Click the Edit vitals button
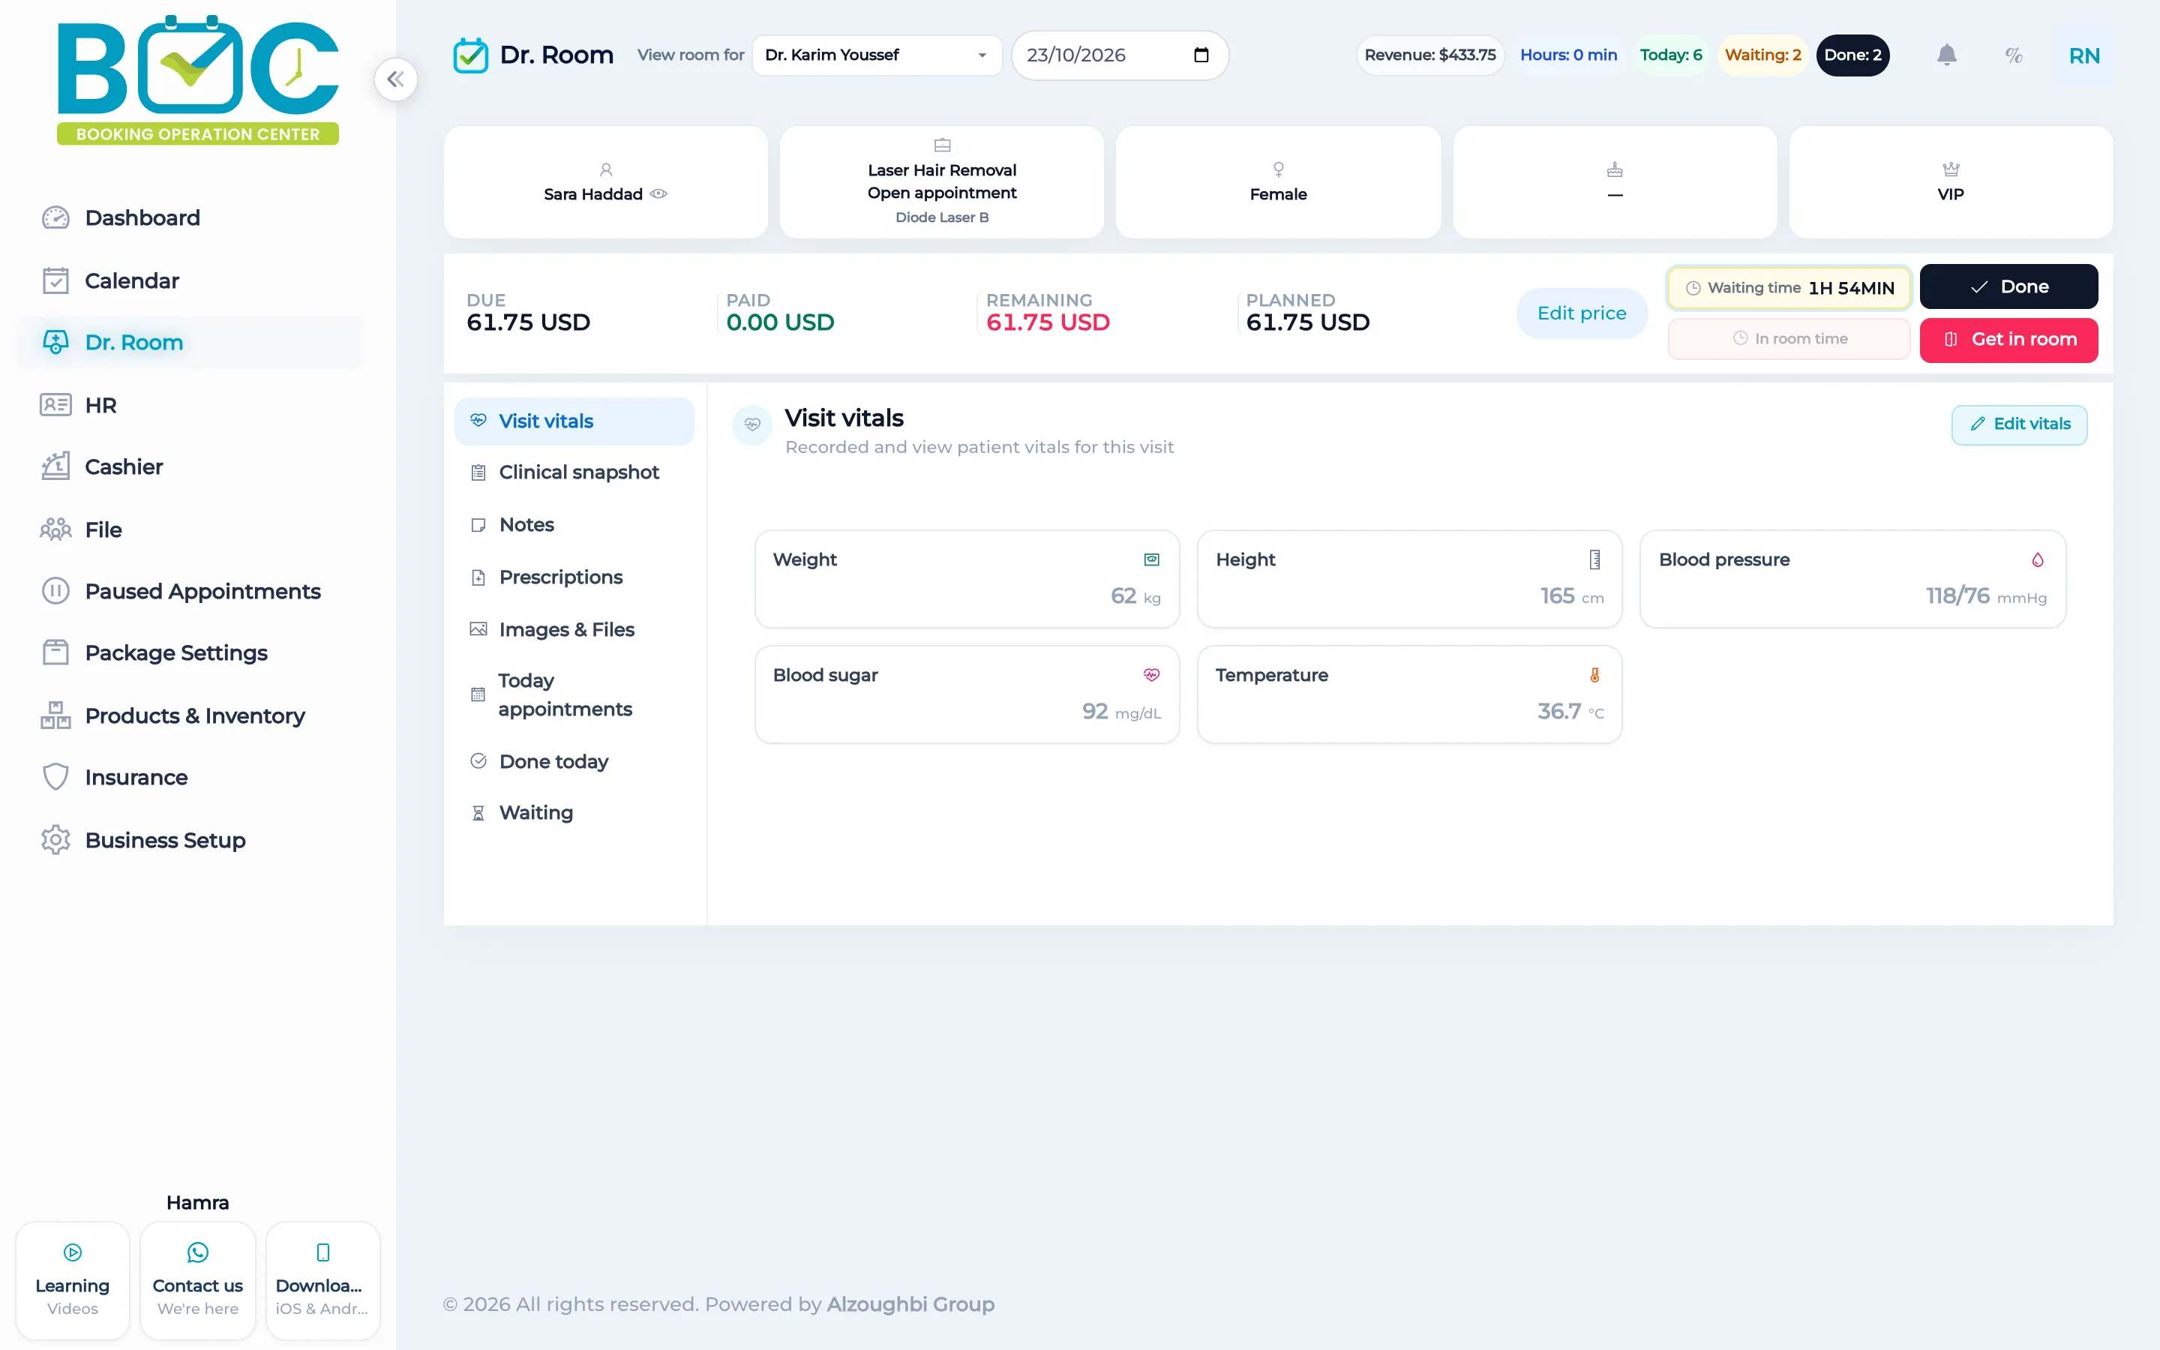 [2019, 424]
